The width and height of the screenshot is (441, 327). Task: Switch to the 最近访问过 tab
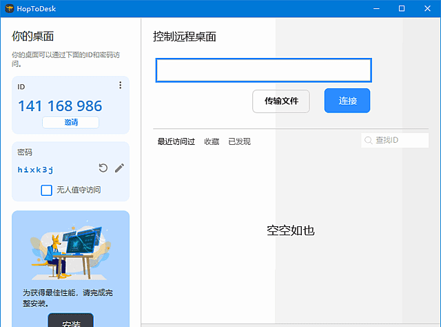(x=176, y=141)
